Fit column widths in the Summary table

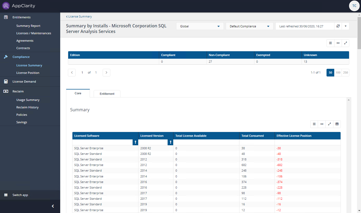[322, 124]
